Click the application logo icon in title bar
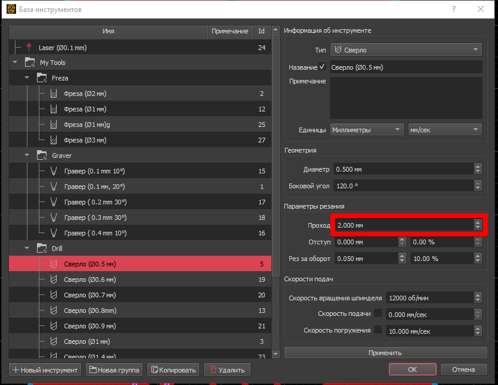The width and height of the screenshot is (498, 385). [x=11, y=9]
